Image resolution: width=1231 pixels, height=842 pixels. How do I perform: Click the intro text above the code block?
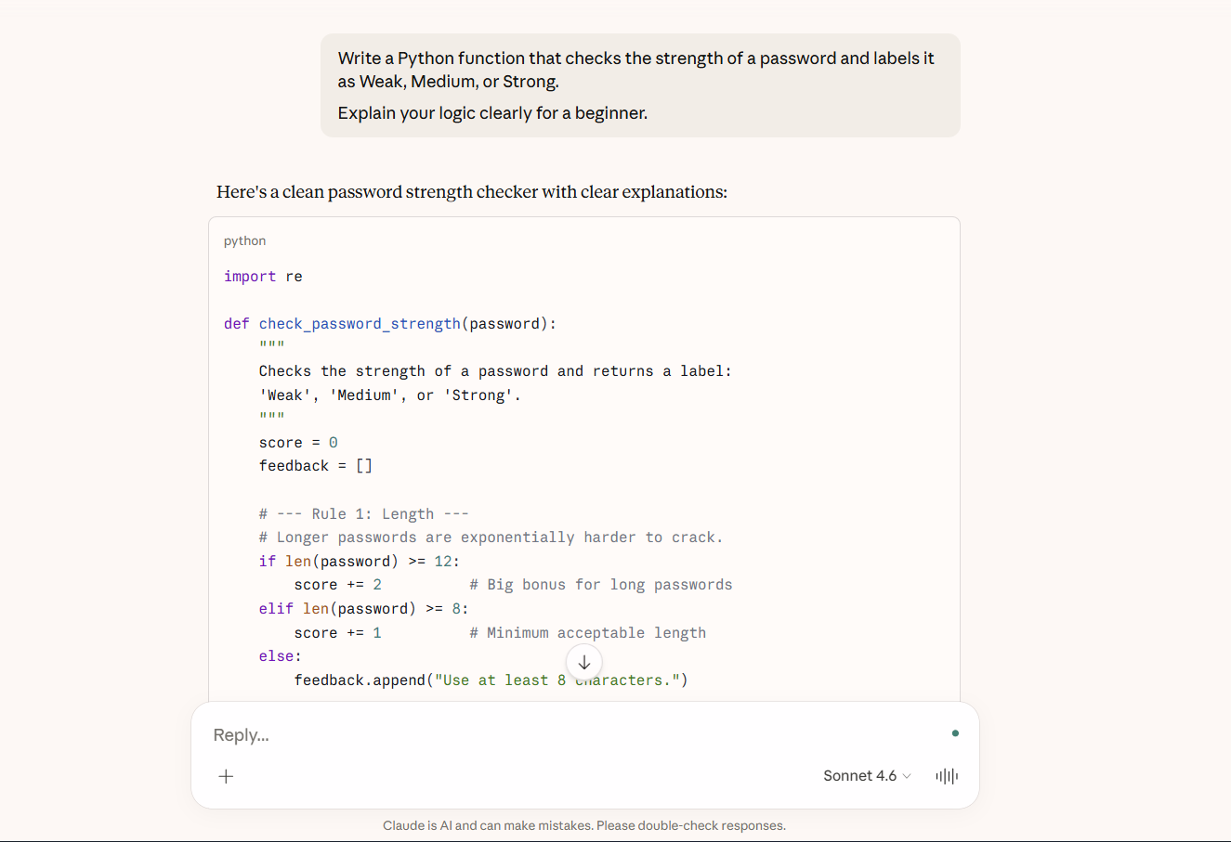[471, 191]
